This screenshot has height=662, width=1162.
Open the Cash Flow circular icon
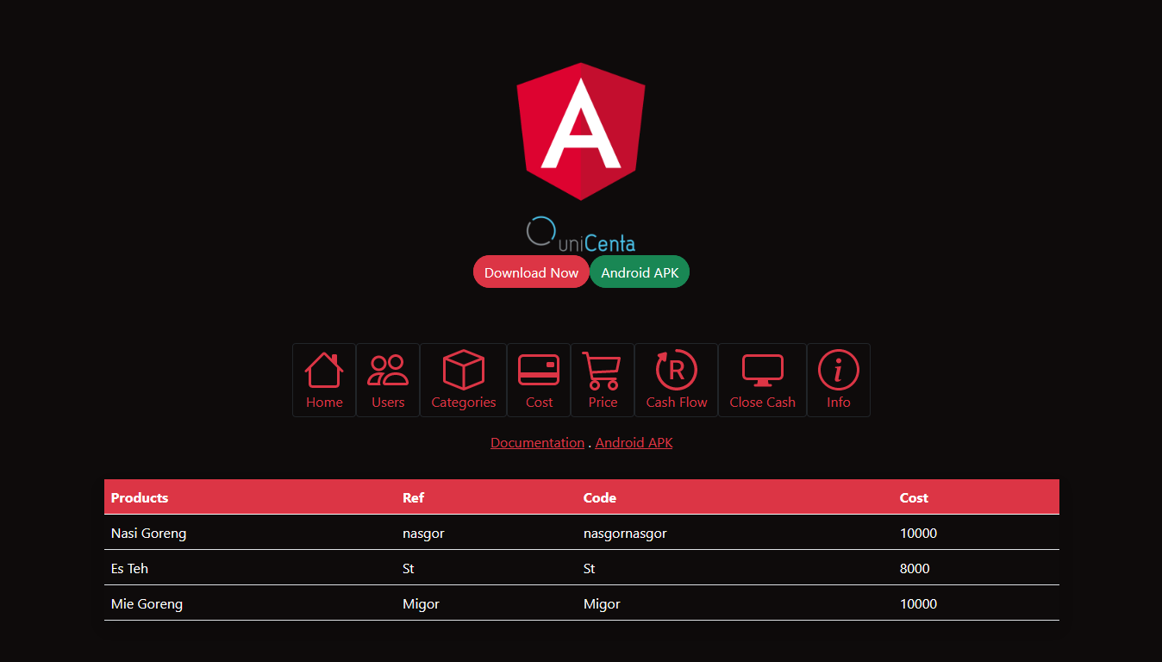(677, 371)
